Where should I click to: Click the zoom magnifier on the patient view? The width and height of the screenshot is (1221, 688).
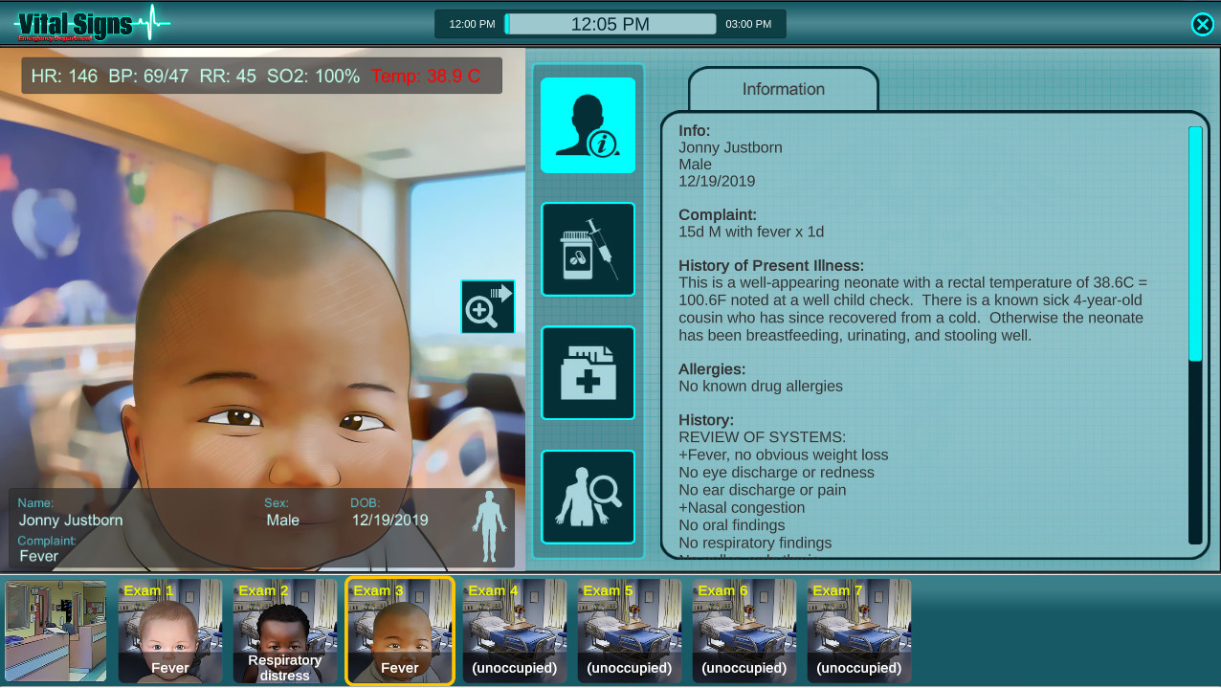point(487,306)
